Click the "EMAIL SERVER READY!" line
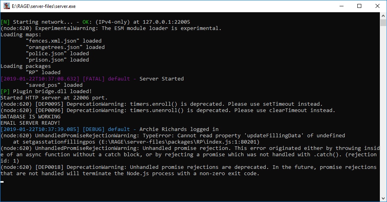The height and width of the screenshot is (202, 387). click(x=30, y=123)
